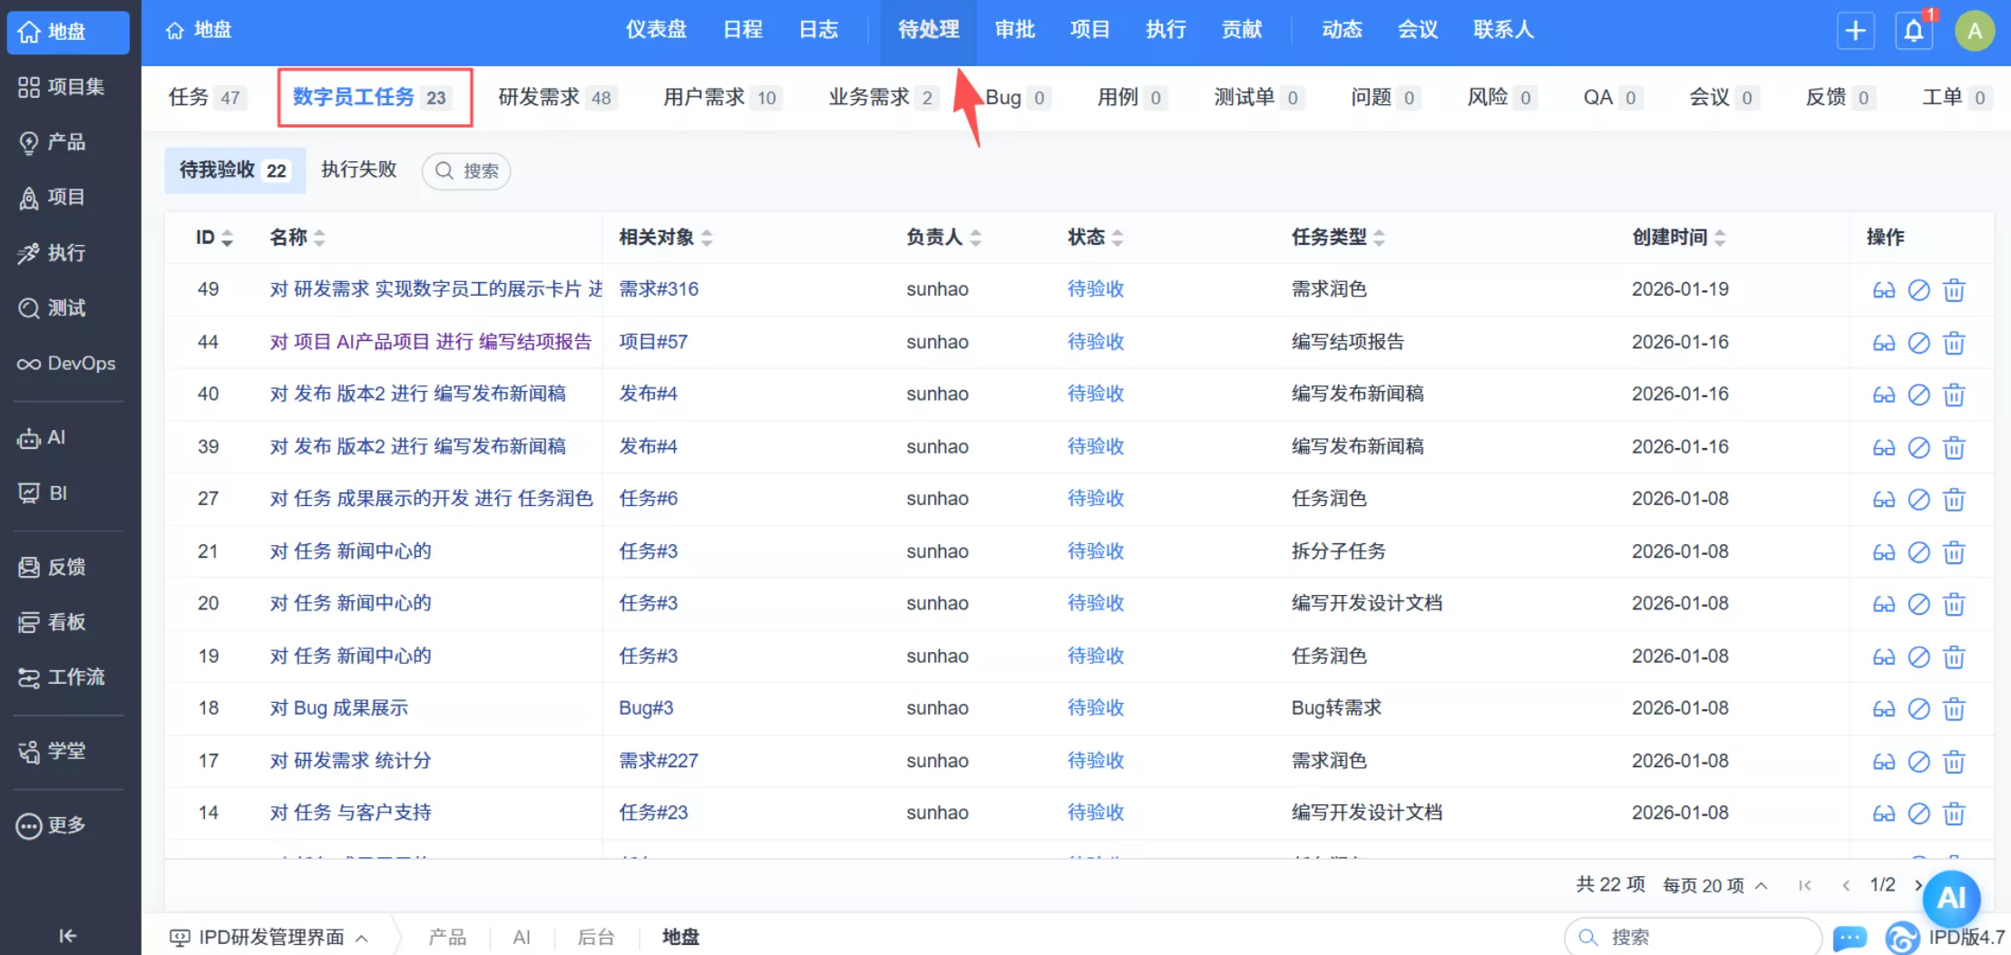Open the 工作流 workflow sidebar item

pyautogui.click(x=63, y=677)
